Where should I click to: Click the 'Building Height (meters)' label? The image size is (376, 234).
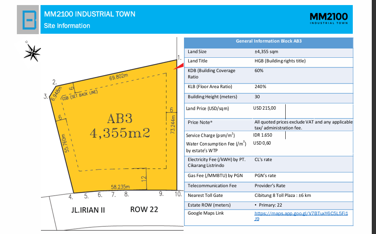(x=212, y=97)
